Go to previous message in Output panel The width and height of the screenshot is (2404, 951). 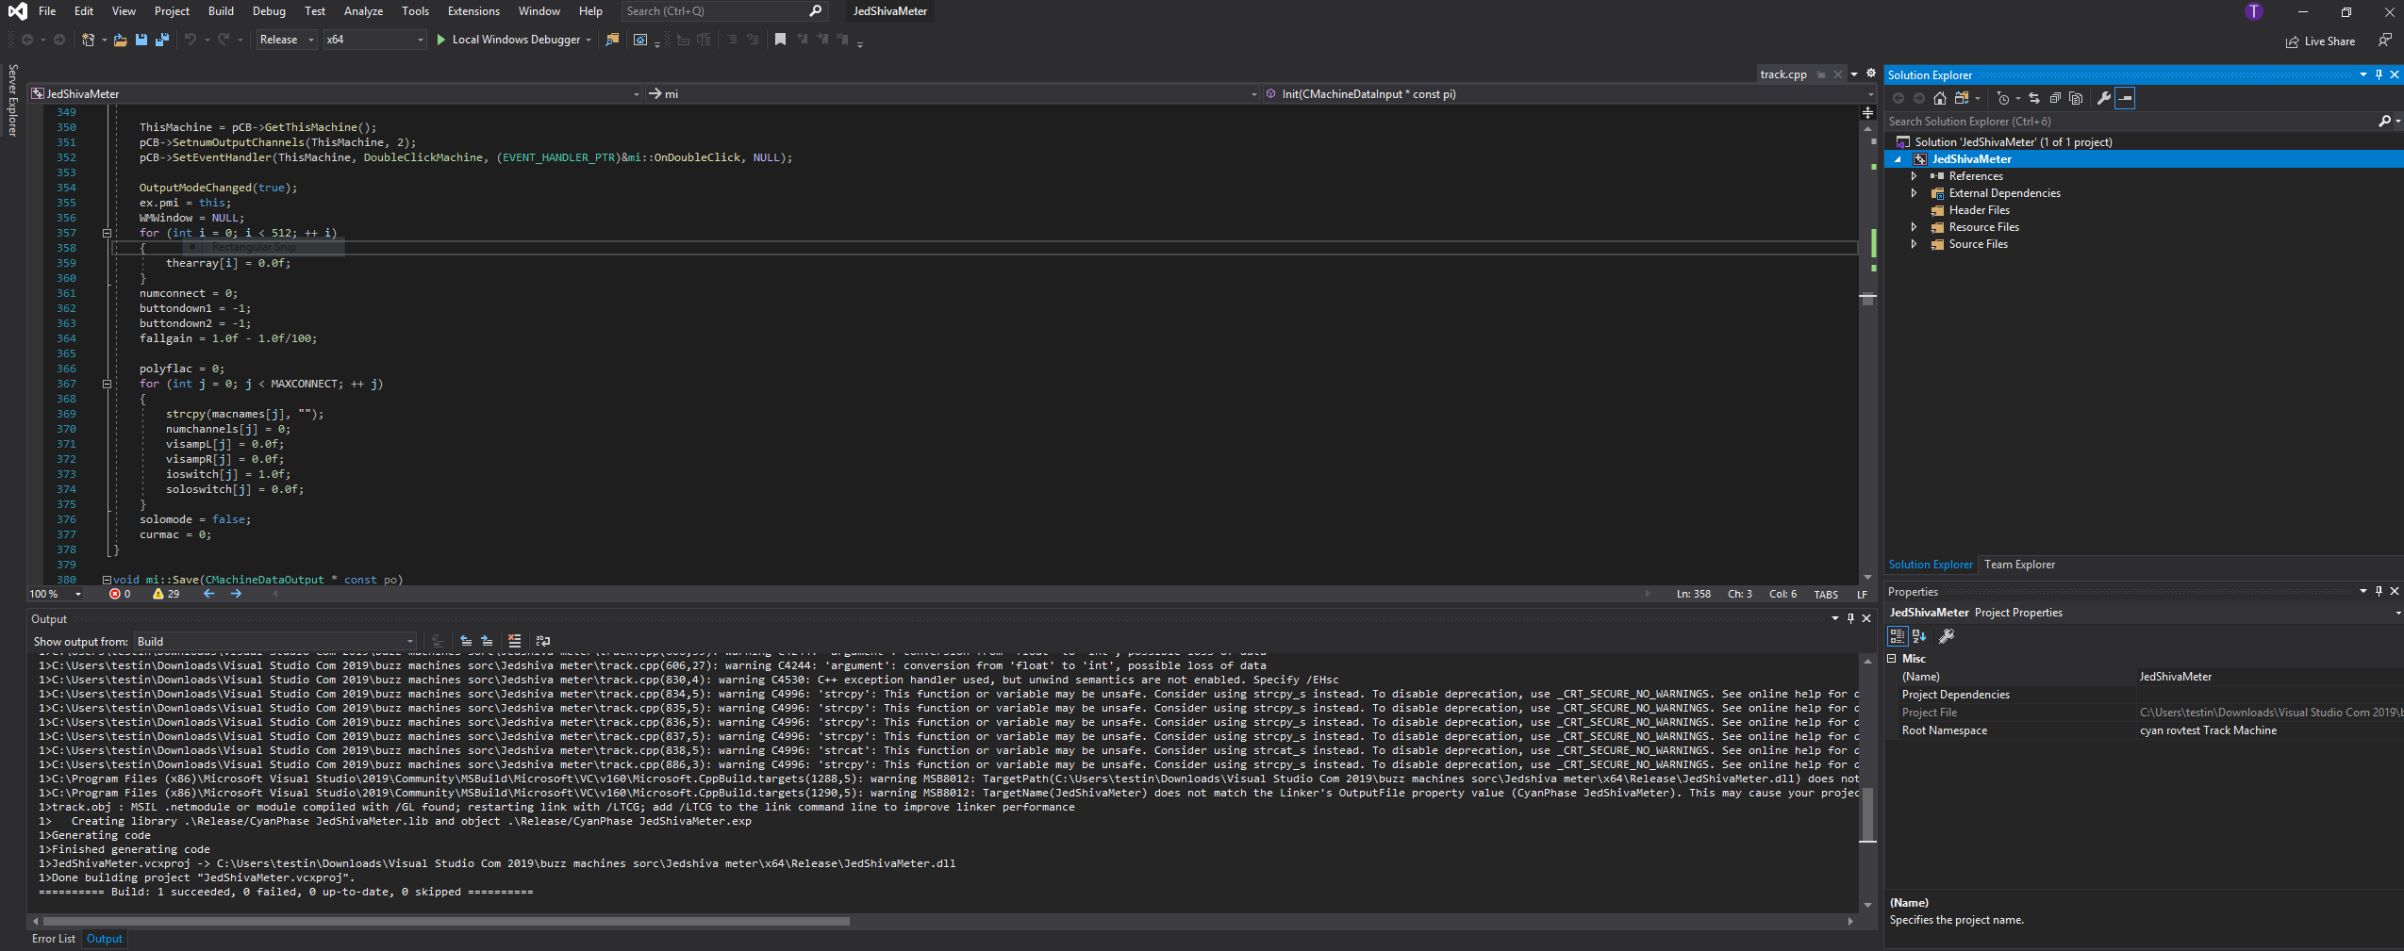[466, 641]
